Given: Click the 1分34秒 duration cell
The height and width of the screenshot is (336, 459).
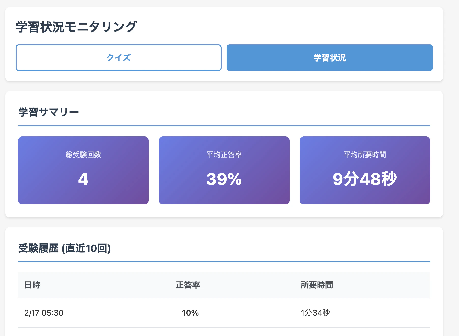Looking at the screenshot, I should point(315,313).
